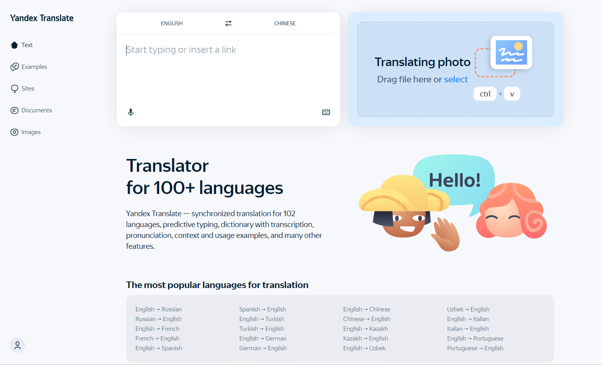Open the CHINESE target language selector
Image resolution: width=602 pixels, height=365 pixels.
(x=285, y=23)
